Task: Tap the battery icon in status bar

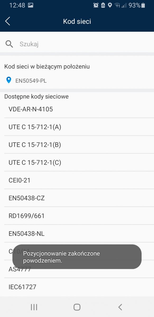Action: click(143, 5)
